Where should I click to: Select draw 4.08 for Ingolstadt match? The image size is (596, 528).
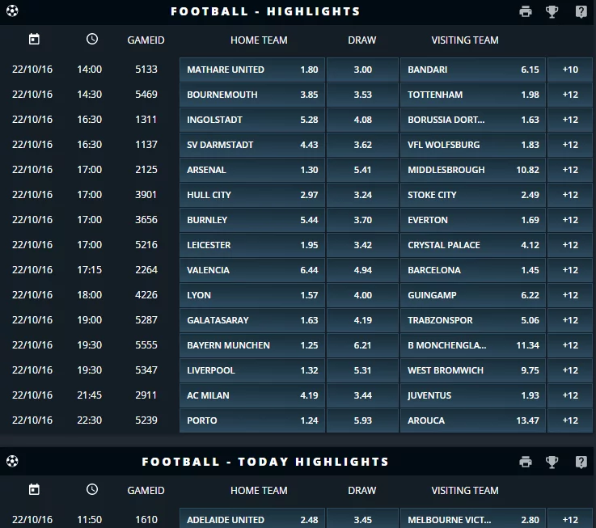point(362,120)
